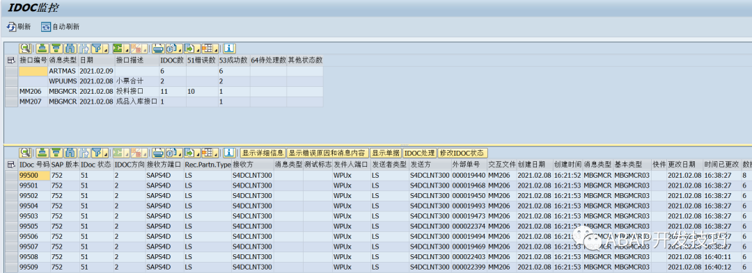Click Export icon in upper grid toolbar

[x=190, y=49]
